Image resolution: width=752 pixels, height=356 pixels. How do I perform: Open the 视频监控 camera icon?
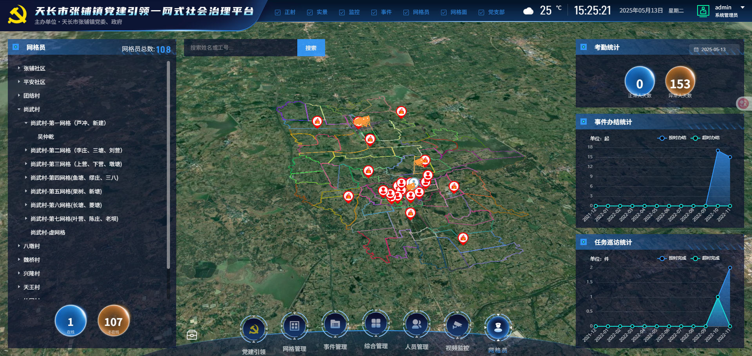pos(457,326)
